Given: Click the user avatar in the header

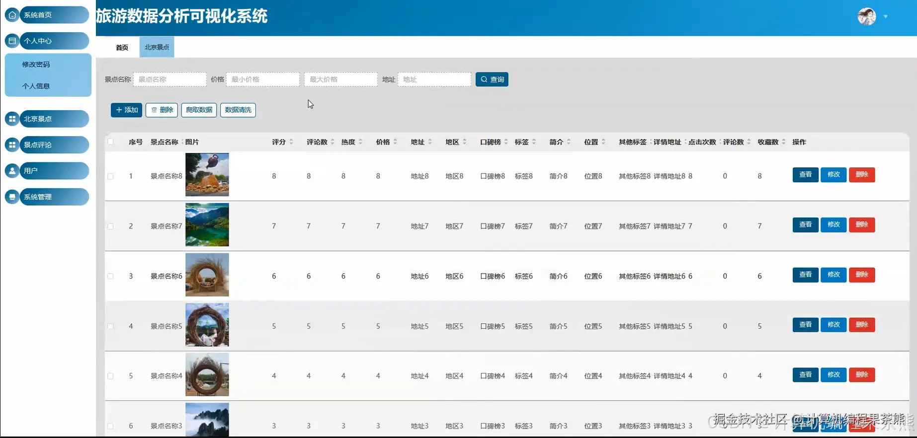Looking at the screenshot, I should (867, 16).
